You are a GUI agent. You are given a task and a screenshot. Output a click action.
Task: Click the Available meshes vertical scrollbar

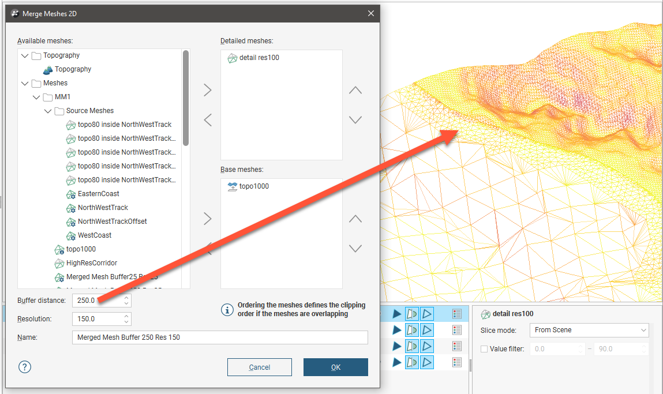[186, 98]
